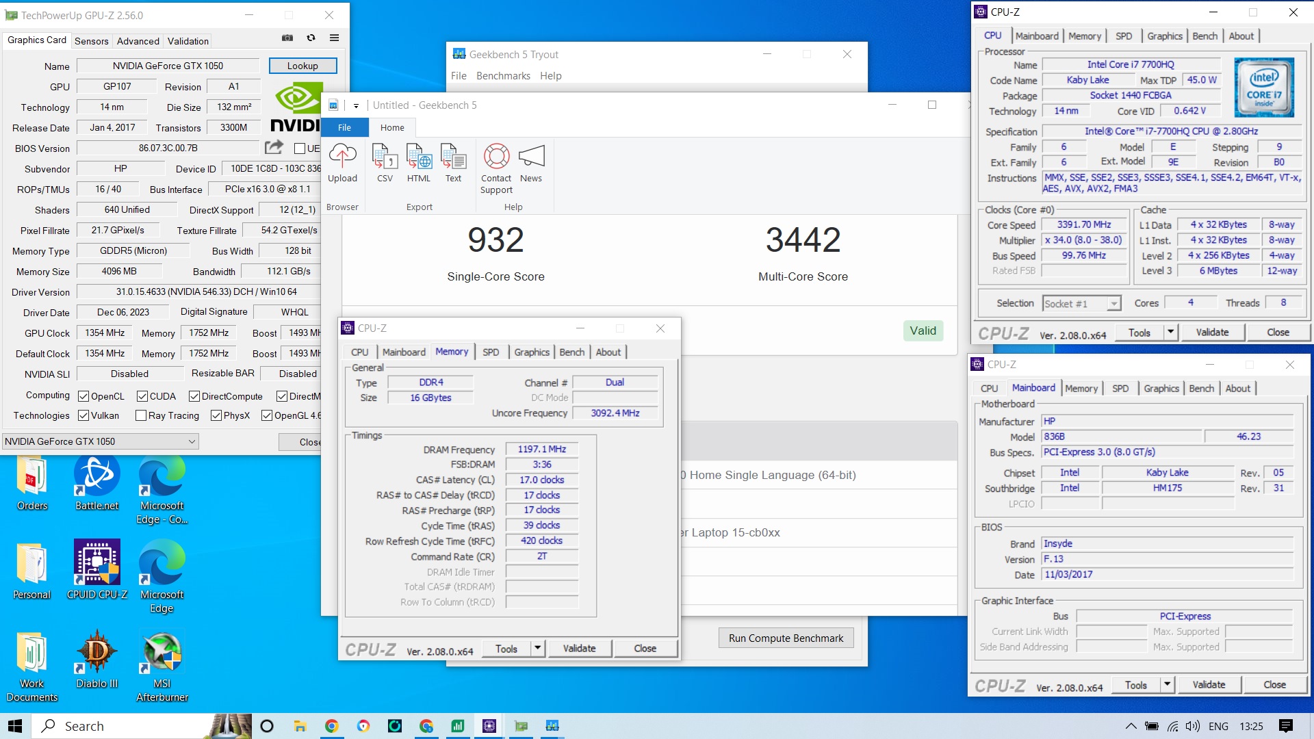Toggle the Ray Tracing checkbox

click(x=141, y=415)
